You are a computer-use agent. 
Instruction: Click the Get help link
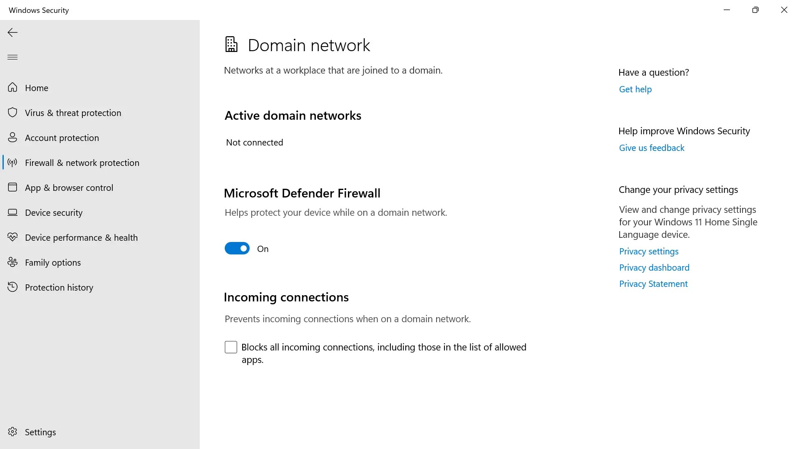(635, 89)
